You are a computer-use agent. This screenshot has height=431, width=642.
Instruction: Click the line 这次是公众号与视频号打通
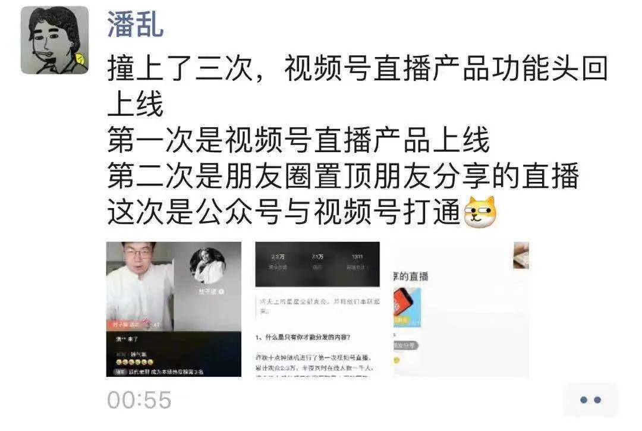[x=284, y=212]
